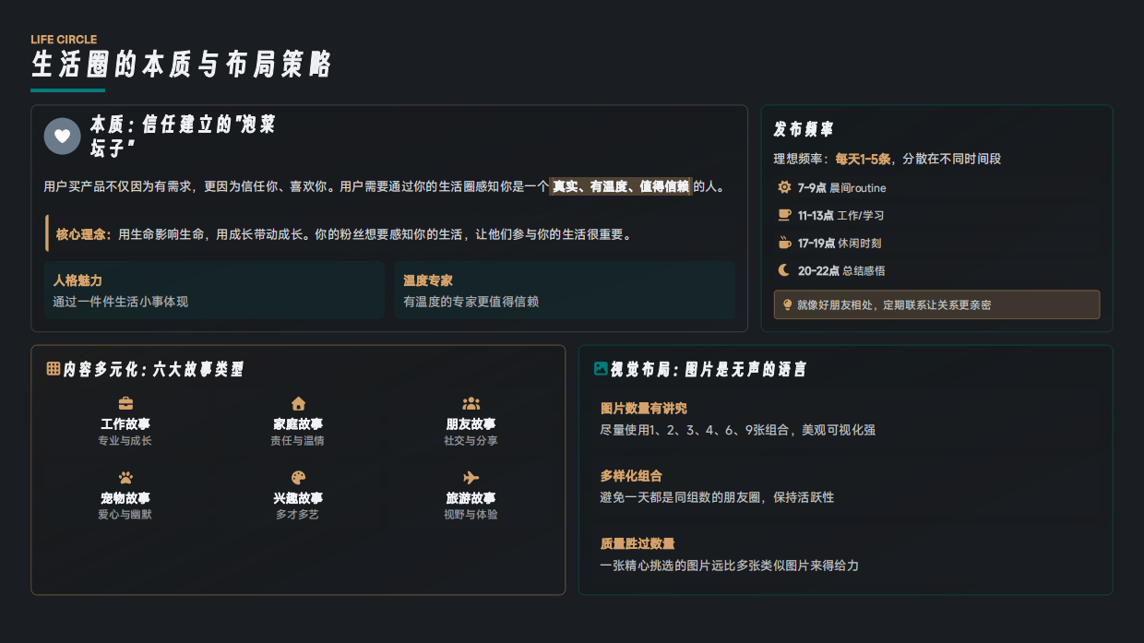Click the 朋友故事 label

pyautogui.click(x=471, y=424)
